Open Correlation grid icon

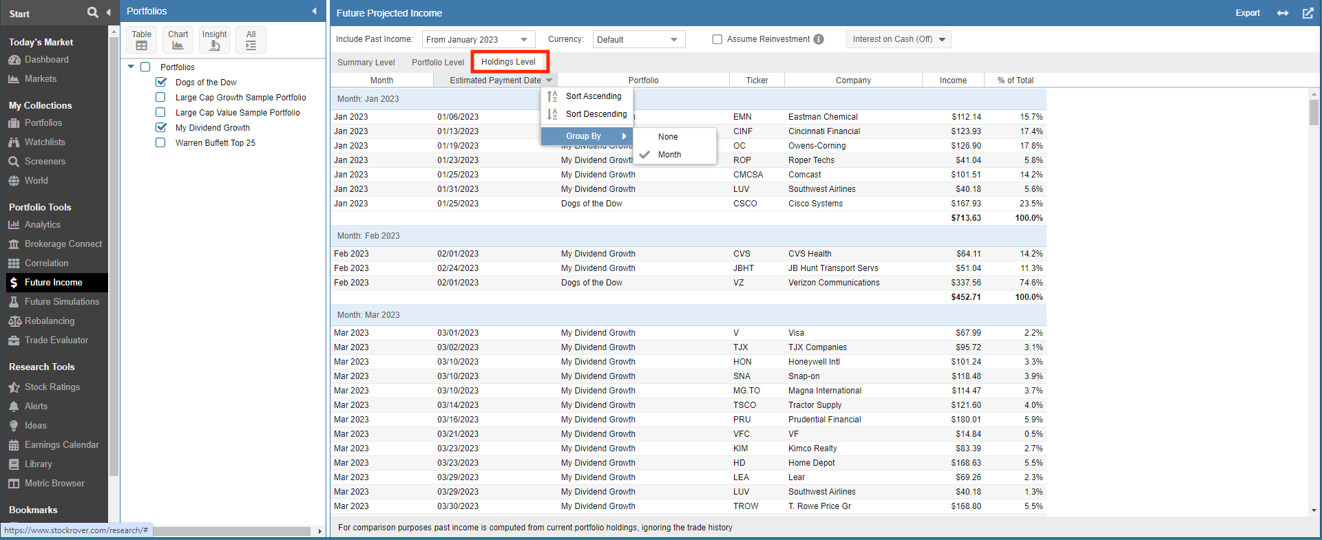(14, 263)
